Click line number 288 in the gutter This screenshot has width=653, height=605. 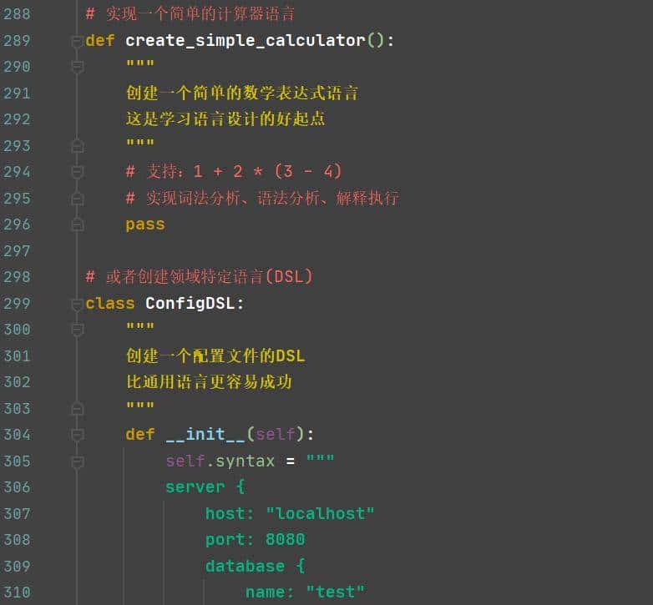(17, 14)
